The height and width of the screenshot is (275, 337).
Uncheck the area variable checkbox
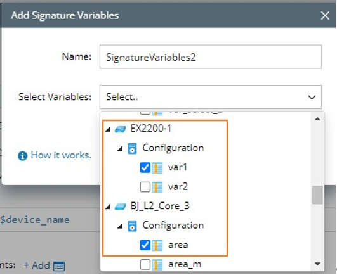[x=145, y=245]
